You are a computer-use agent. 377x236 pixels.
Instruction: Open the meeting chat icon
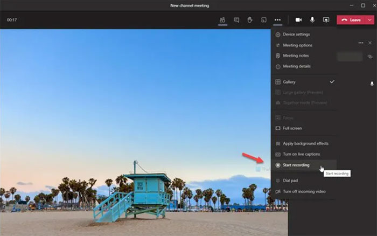pos(236,20)
